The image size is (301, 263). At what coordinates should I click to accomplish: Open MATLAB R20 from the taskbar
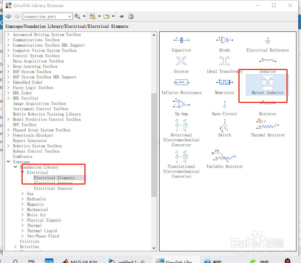point(80,261)
